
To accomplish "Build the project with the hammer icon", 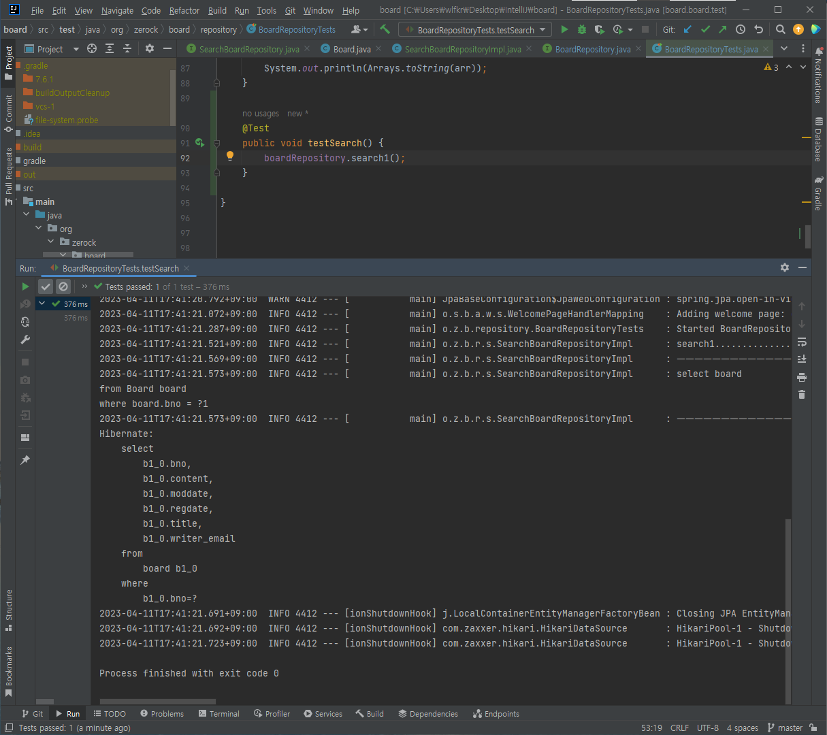I will (x=385, y=29).
